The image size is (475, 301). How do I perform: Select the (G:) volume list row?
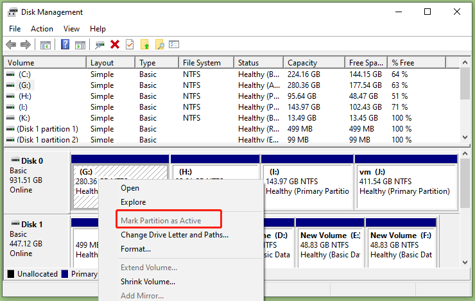232,85
